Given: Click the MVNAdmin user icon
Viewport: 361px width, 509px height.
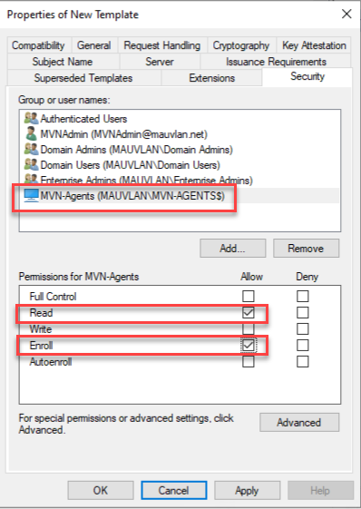Looking at the screenshot, I should tap(32, 133).
